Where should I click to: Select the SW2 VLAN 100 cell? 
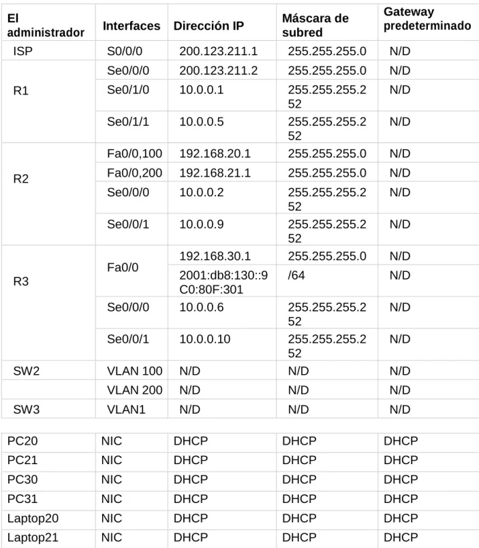click(x=132, y=371)
